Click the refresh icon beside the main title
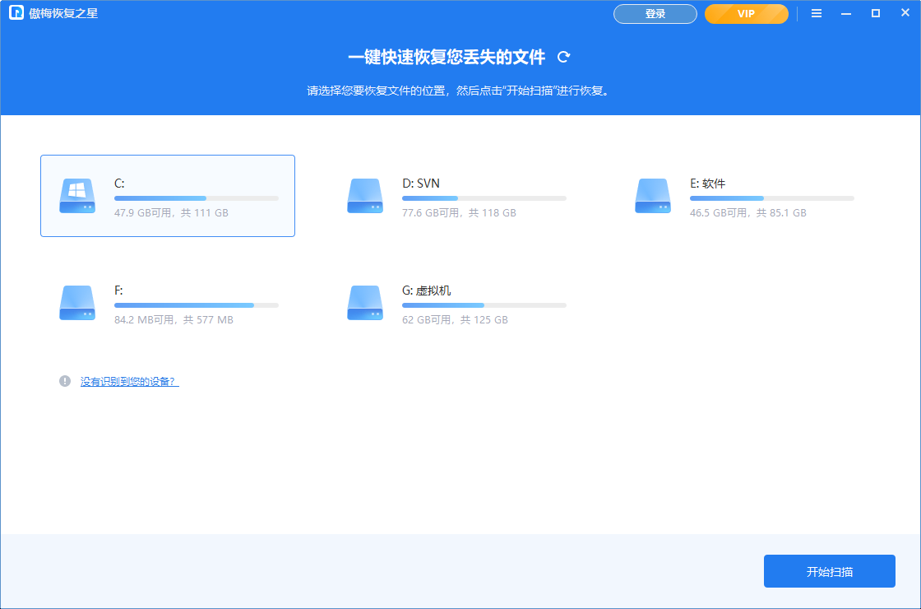Screen dimensions: 921x609 (563, 57)
